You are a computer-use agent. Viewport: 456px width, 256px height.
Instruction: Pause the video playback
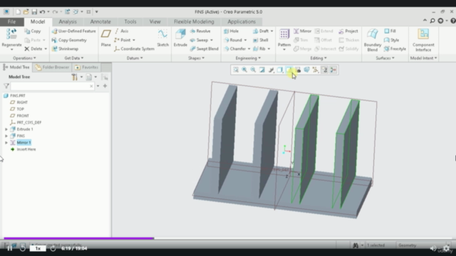click(9, 248)
